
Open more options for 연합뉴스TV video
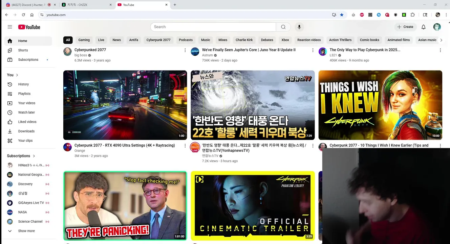click(x=313, y=146)
